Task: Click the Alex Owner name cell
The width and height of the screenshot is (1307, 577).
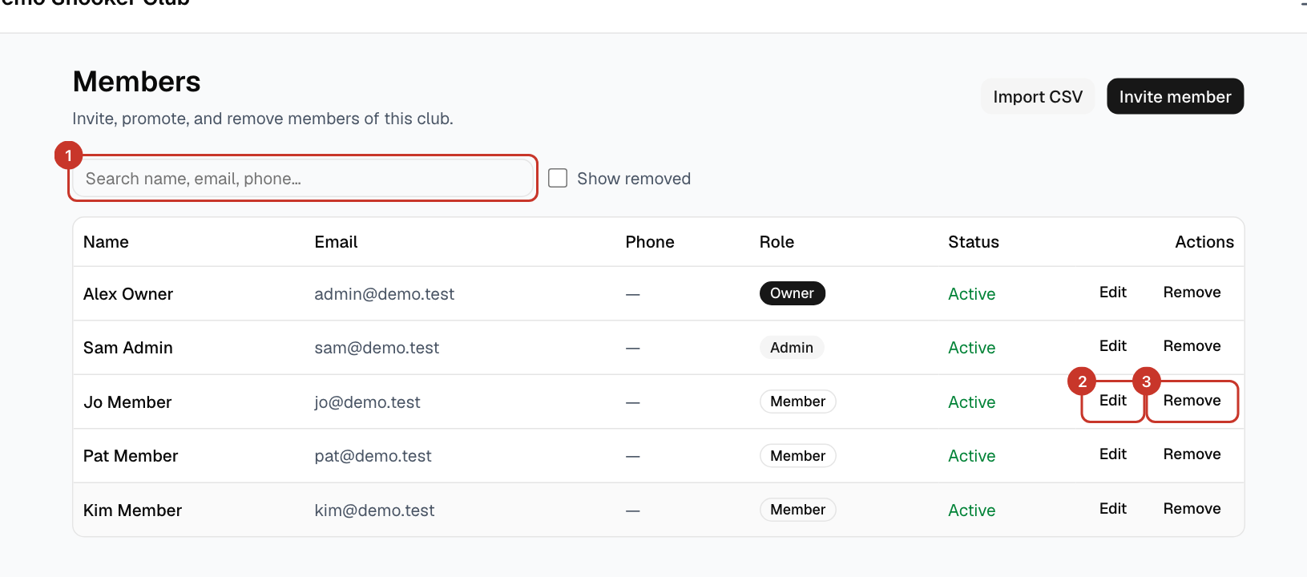Action: tap(128, 294)
